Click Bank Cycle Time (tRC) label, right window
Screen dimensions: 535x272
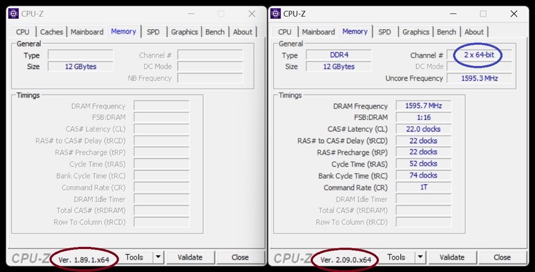point(353,176)
